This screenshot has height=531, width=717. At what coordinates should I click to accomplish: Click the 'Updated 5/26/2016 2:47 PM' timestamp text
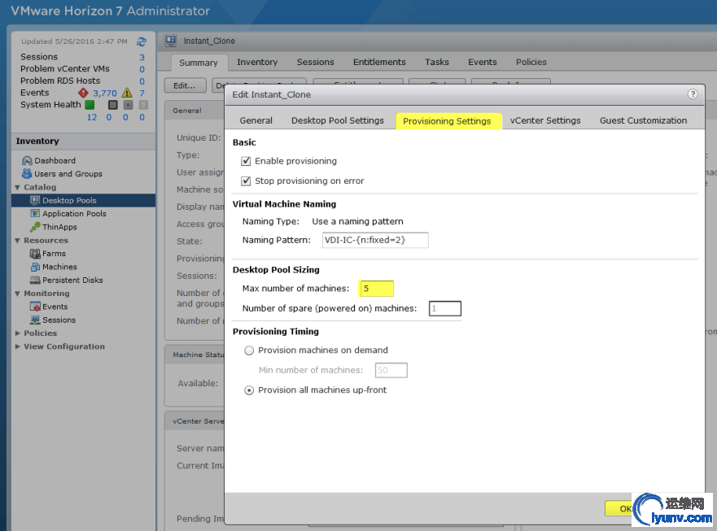click(x=74, y=41)
